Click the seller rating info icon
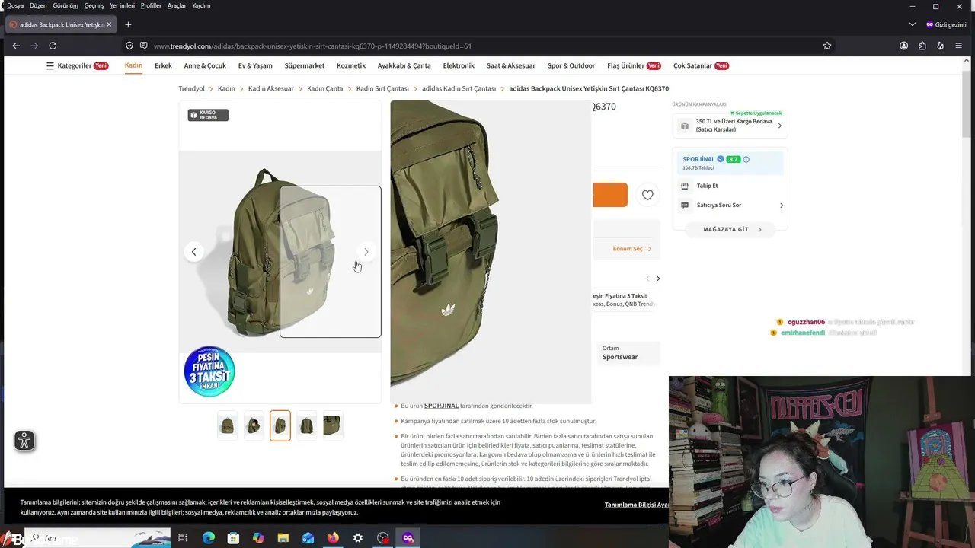 746,159
